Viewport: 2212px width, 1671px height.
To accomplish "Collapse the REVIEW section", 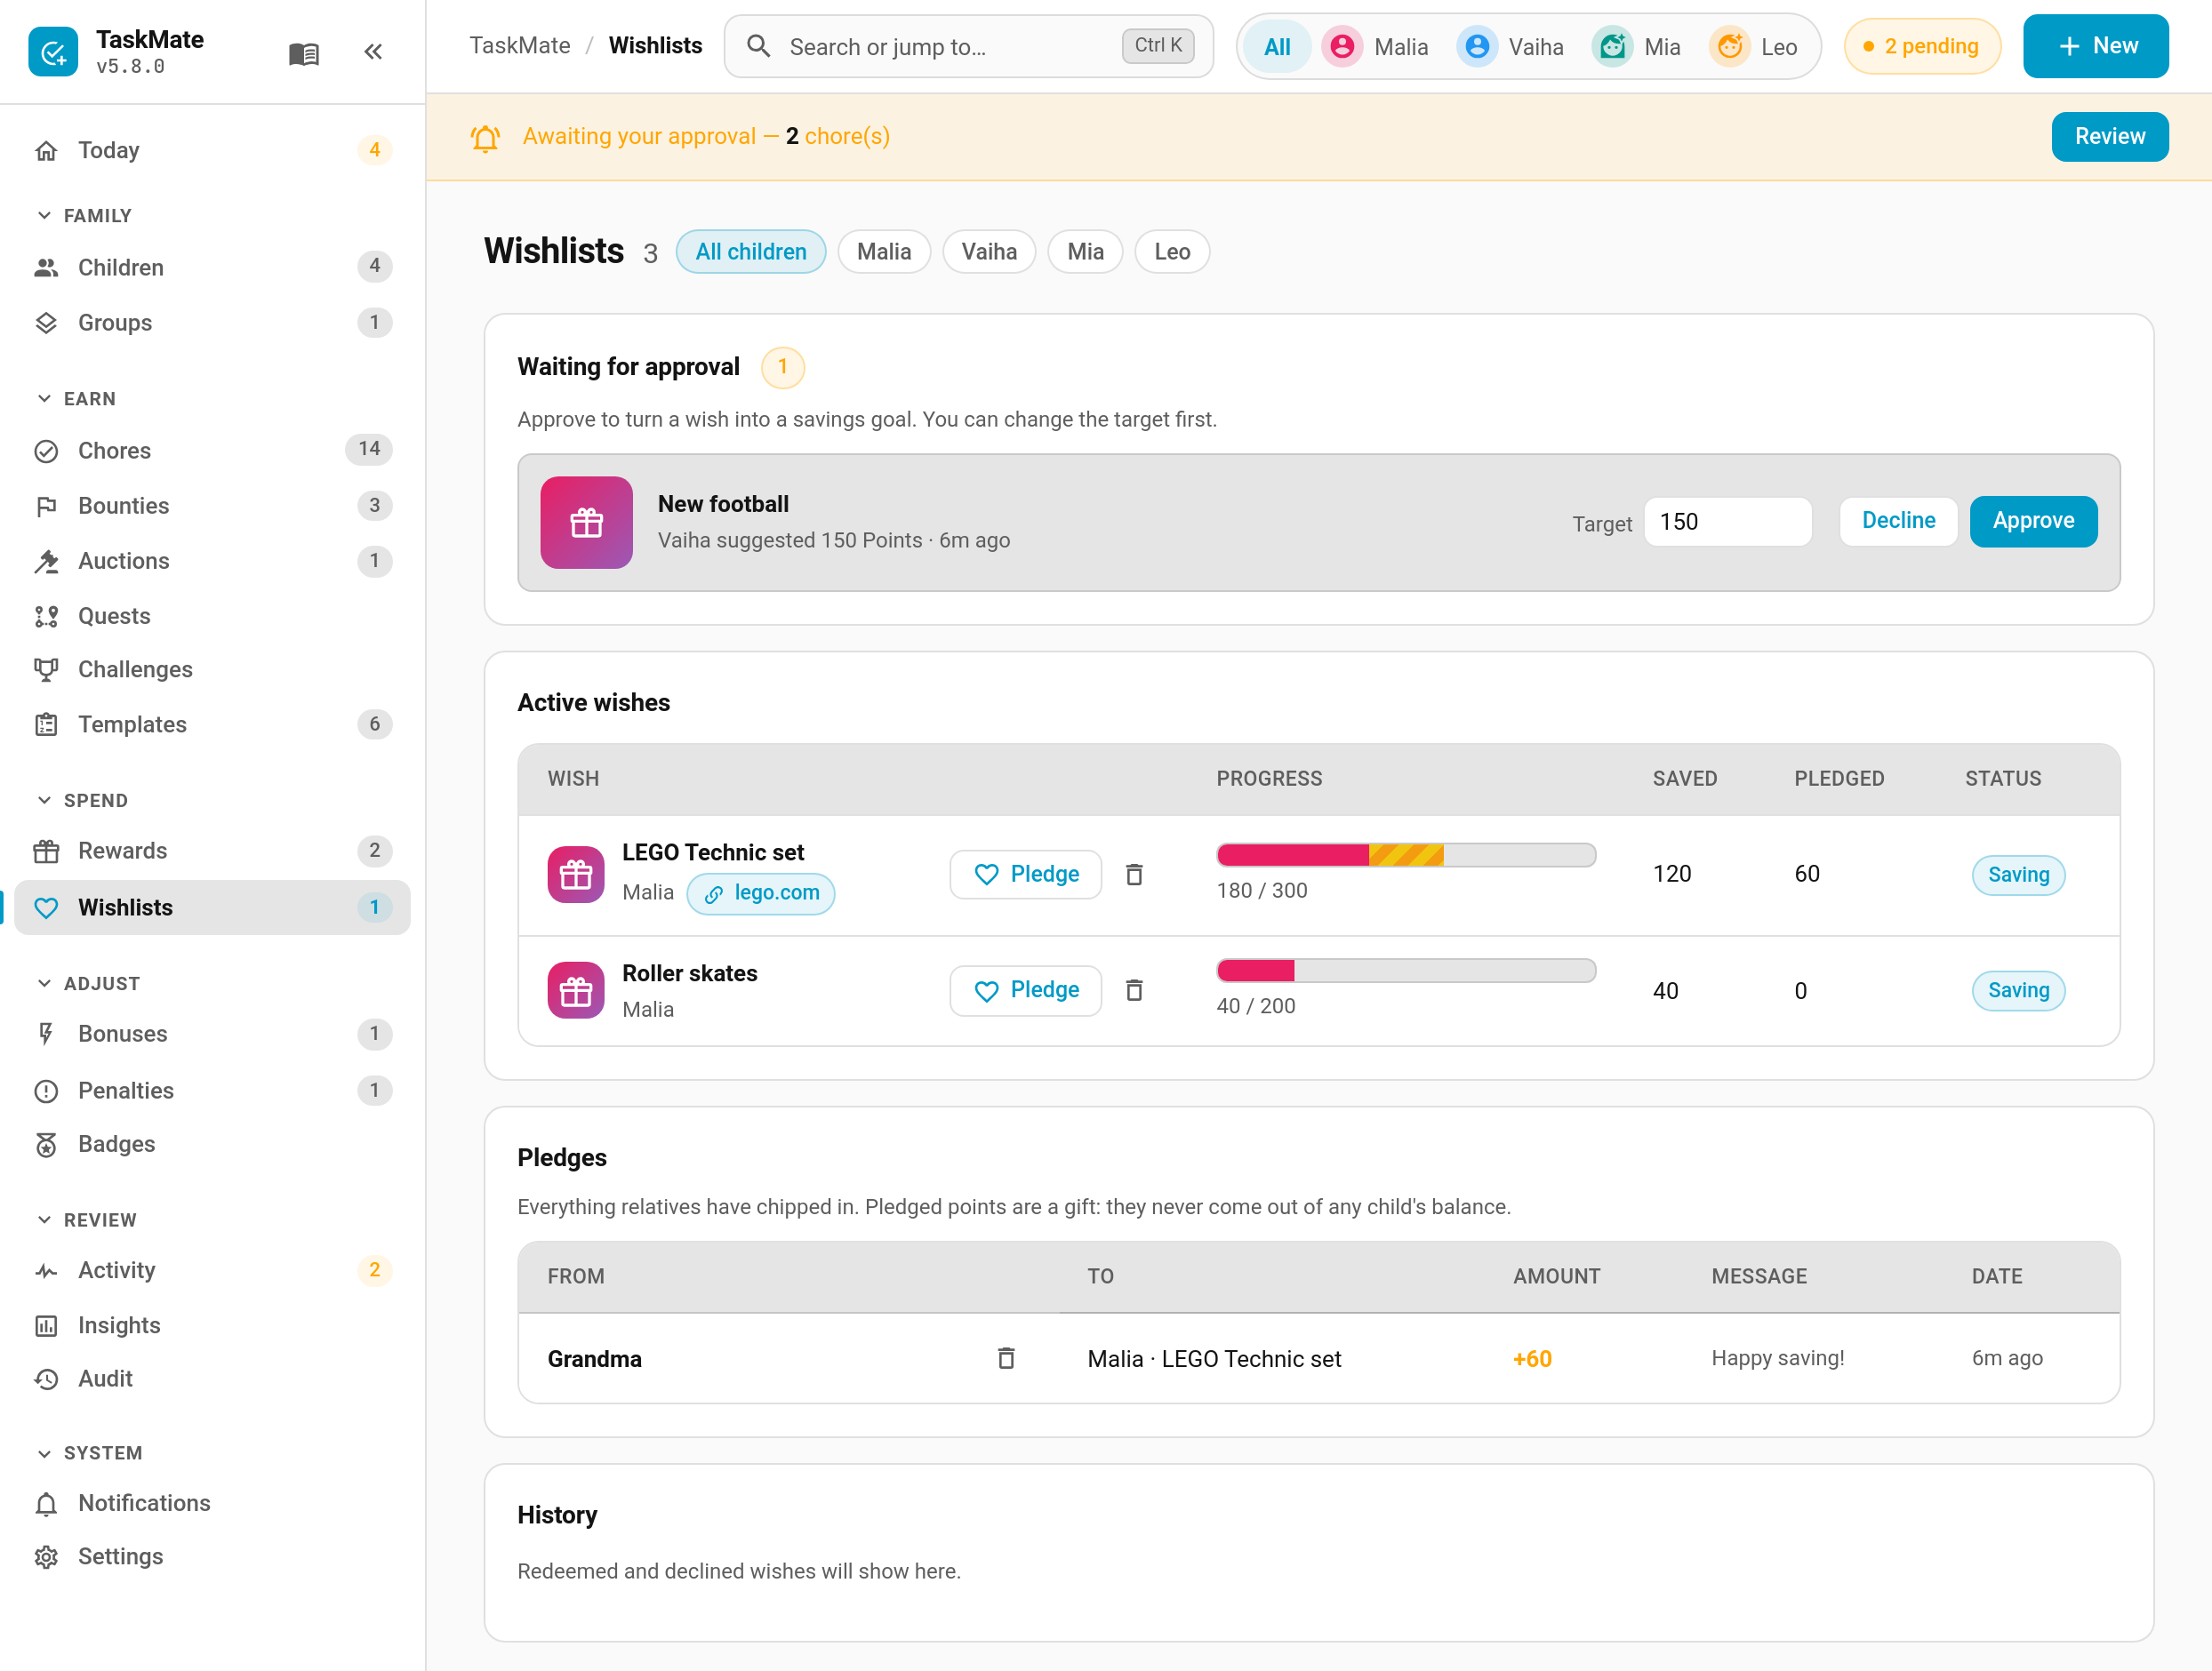I will tap(87, 1220).
